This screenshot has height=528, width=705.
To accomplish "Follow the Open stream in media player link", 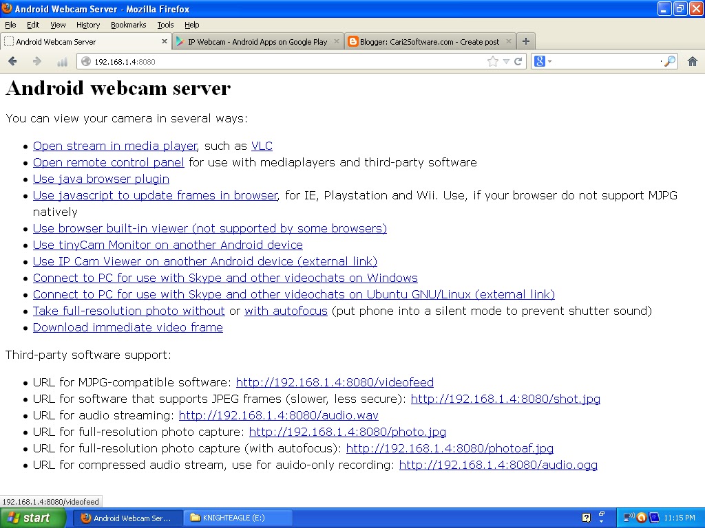I will (115, 146).
